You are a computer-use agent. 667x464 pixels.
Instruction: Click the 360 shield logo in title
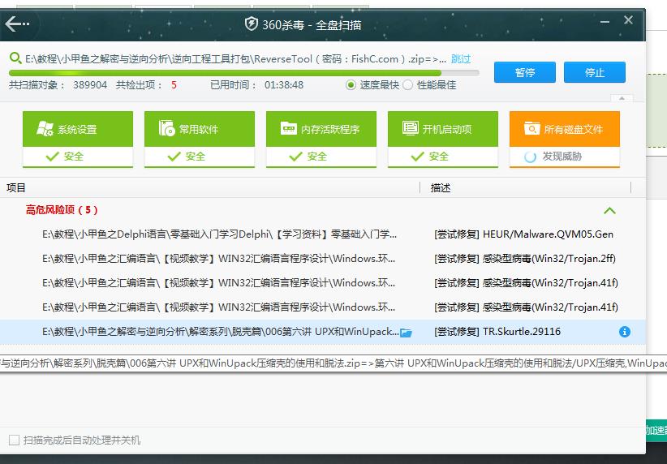252,24
